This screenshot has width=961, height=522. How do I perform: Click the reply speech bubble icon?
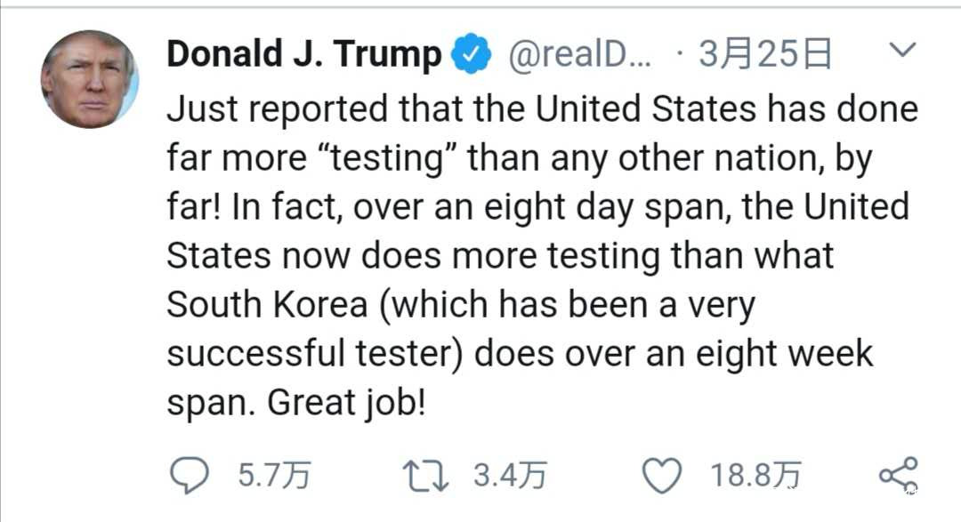[x=188, y=476]
